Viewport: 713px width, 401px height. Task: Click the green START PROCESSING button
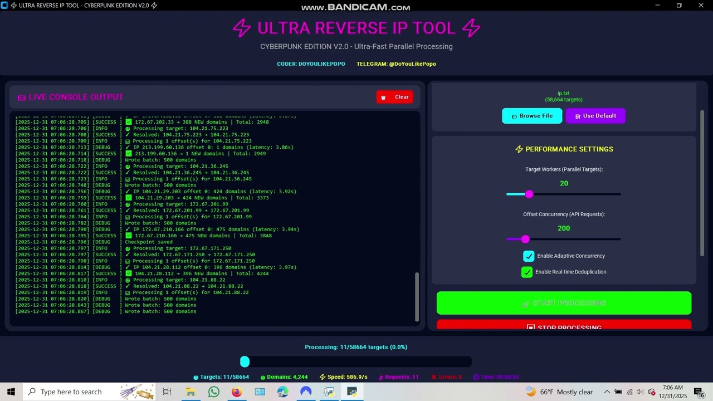(x=564, y=303)
